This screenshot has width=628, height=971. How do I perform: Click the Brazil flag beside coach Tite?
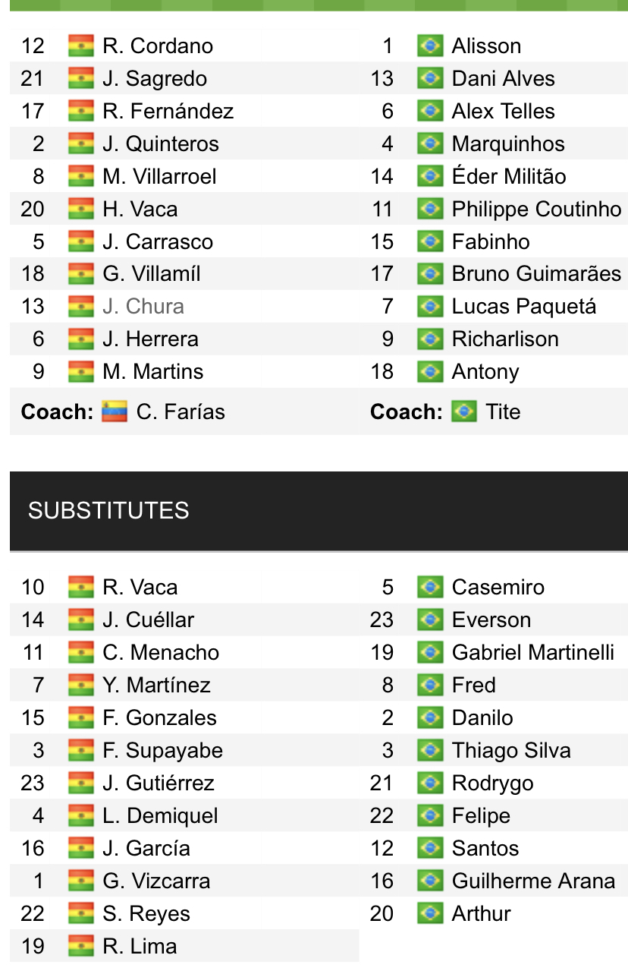[x=463, y=411]
